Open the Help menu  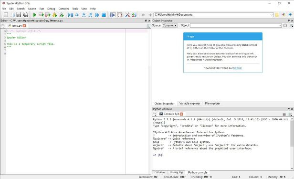(x=93, y=9)
